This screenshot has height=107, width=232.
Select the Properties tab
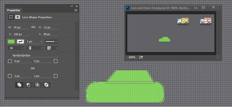click(14, 10)
